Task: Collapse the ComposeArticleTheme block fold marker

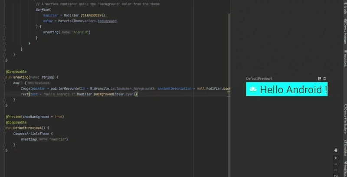Action: click(4, 134)
